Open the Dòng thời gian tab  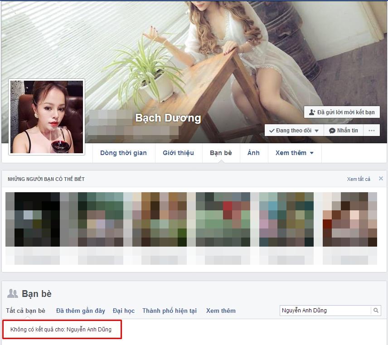click(x=123, y=153)
